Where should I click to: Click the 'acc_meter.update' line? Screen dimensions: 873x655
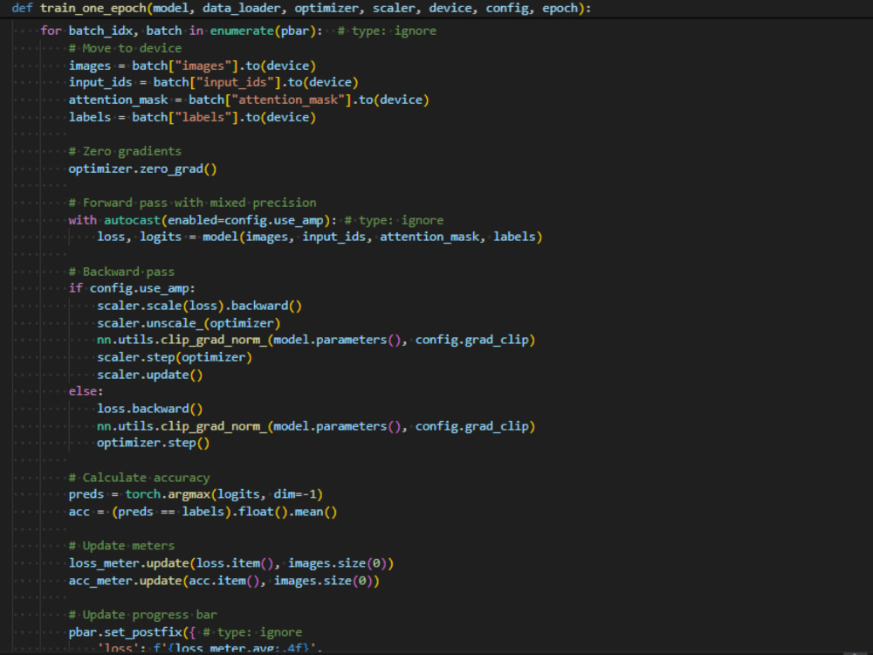point(223,581)
